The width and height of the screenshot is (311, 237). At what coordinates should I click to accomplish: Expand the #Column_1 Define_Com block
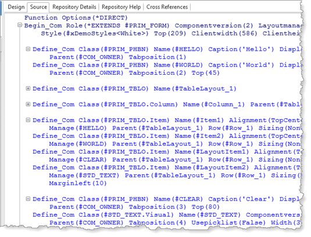pyautogui.click(x=28, y=104)
